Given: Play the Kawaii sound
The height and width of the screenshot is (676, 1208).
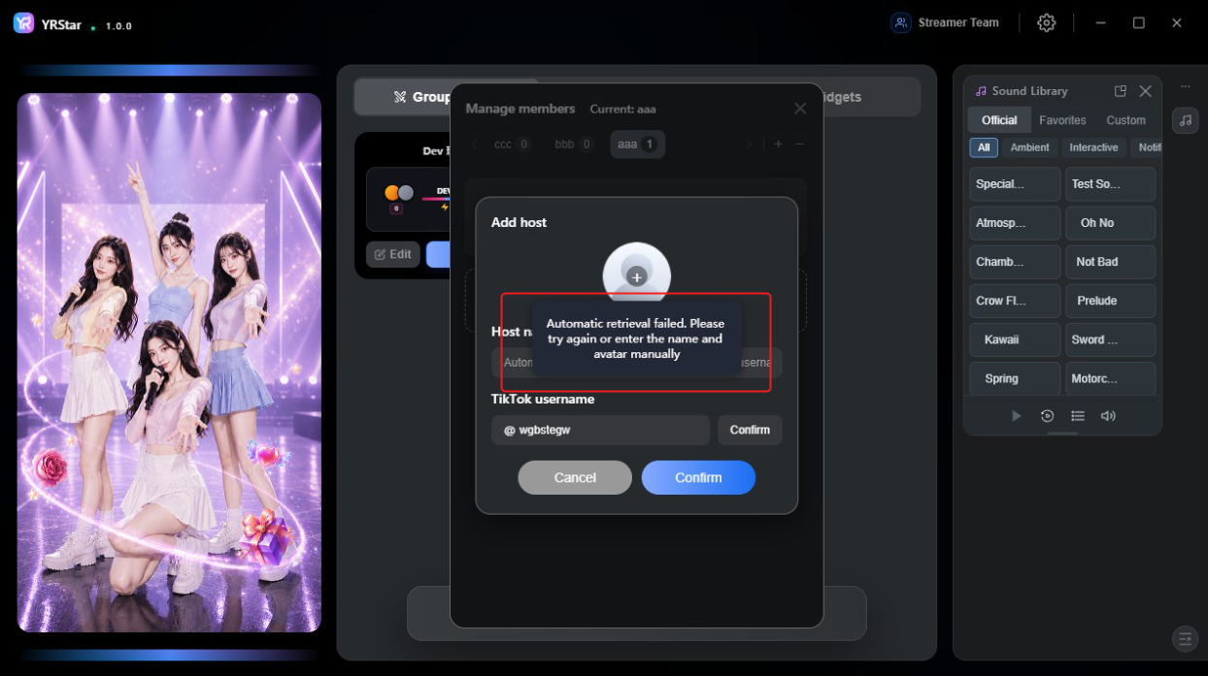Looking at the screenshot, I should click(1015, 339).
